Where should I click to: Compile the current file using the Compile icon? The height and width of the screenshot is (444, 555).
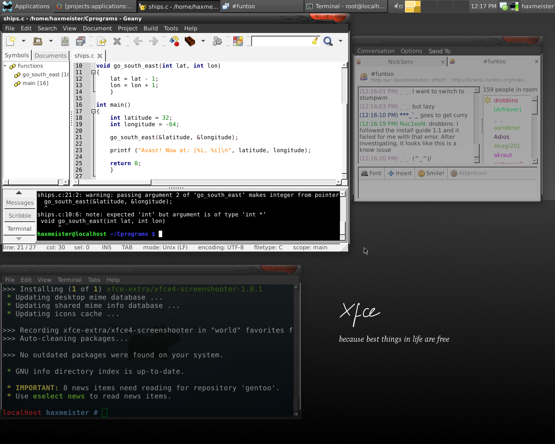[174, 41]
